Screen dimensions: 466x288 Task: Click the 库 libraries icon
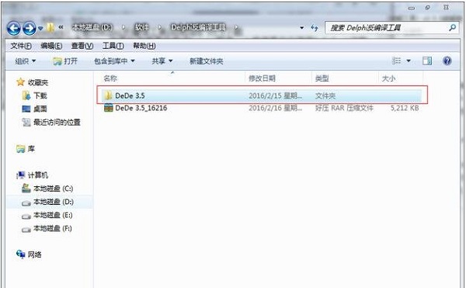20,149
